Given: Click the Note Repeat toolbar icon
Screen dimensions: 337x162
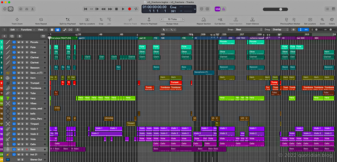Looking at the screenshot, I should pyautogui.click(x=41, y=19).
